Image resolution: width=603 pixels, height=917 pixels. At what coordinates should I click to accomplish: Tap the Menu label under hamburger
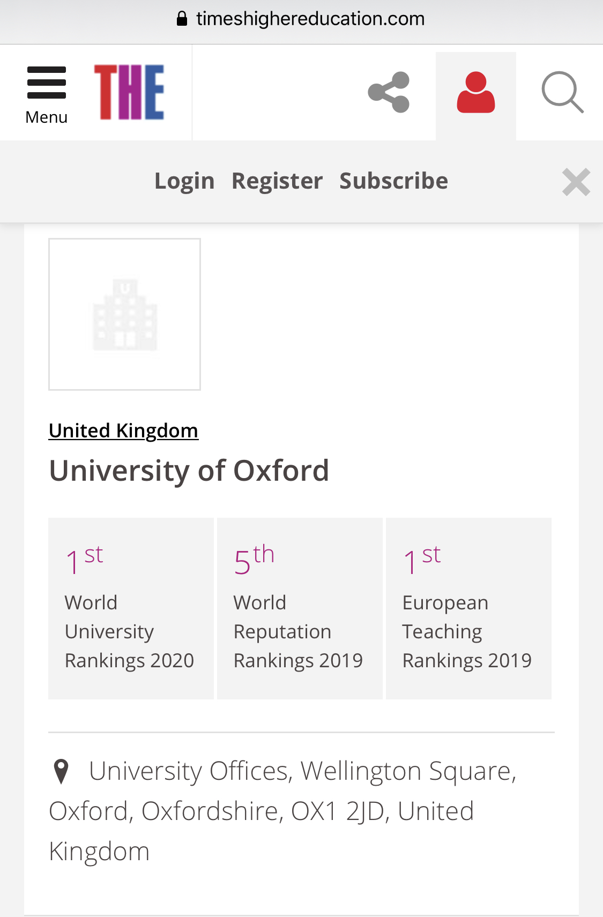47,117
